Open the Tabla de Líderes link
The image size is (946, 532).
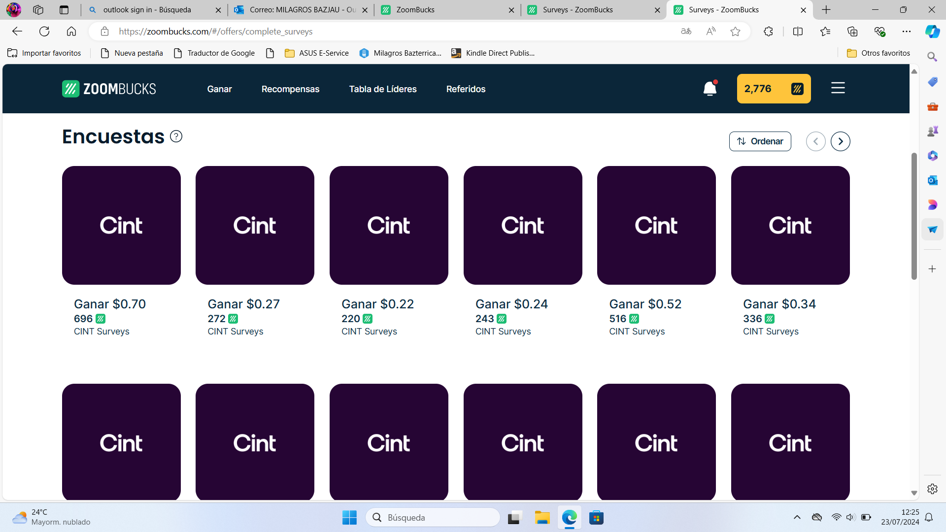point(383,89)
